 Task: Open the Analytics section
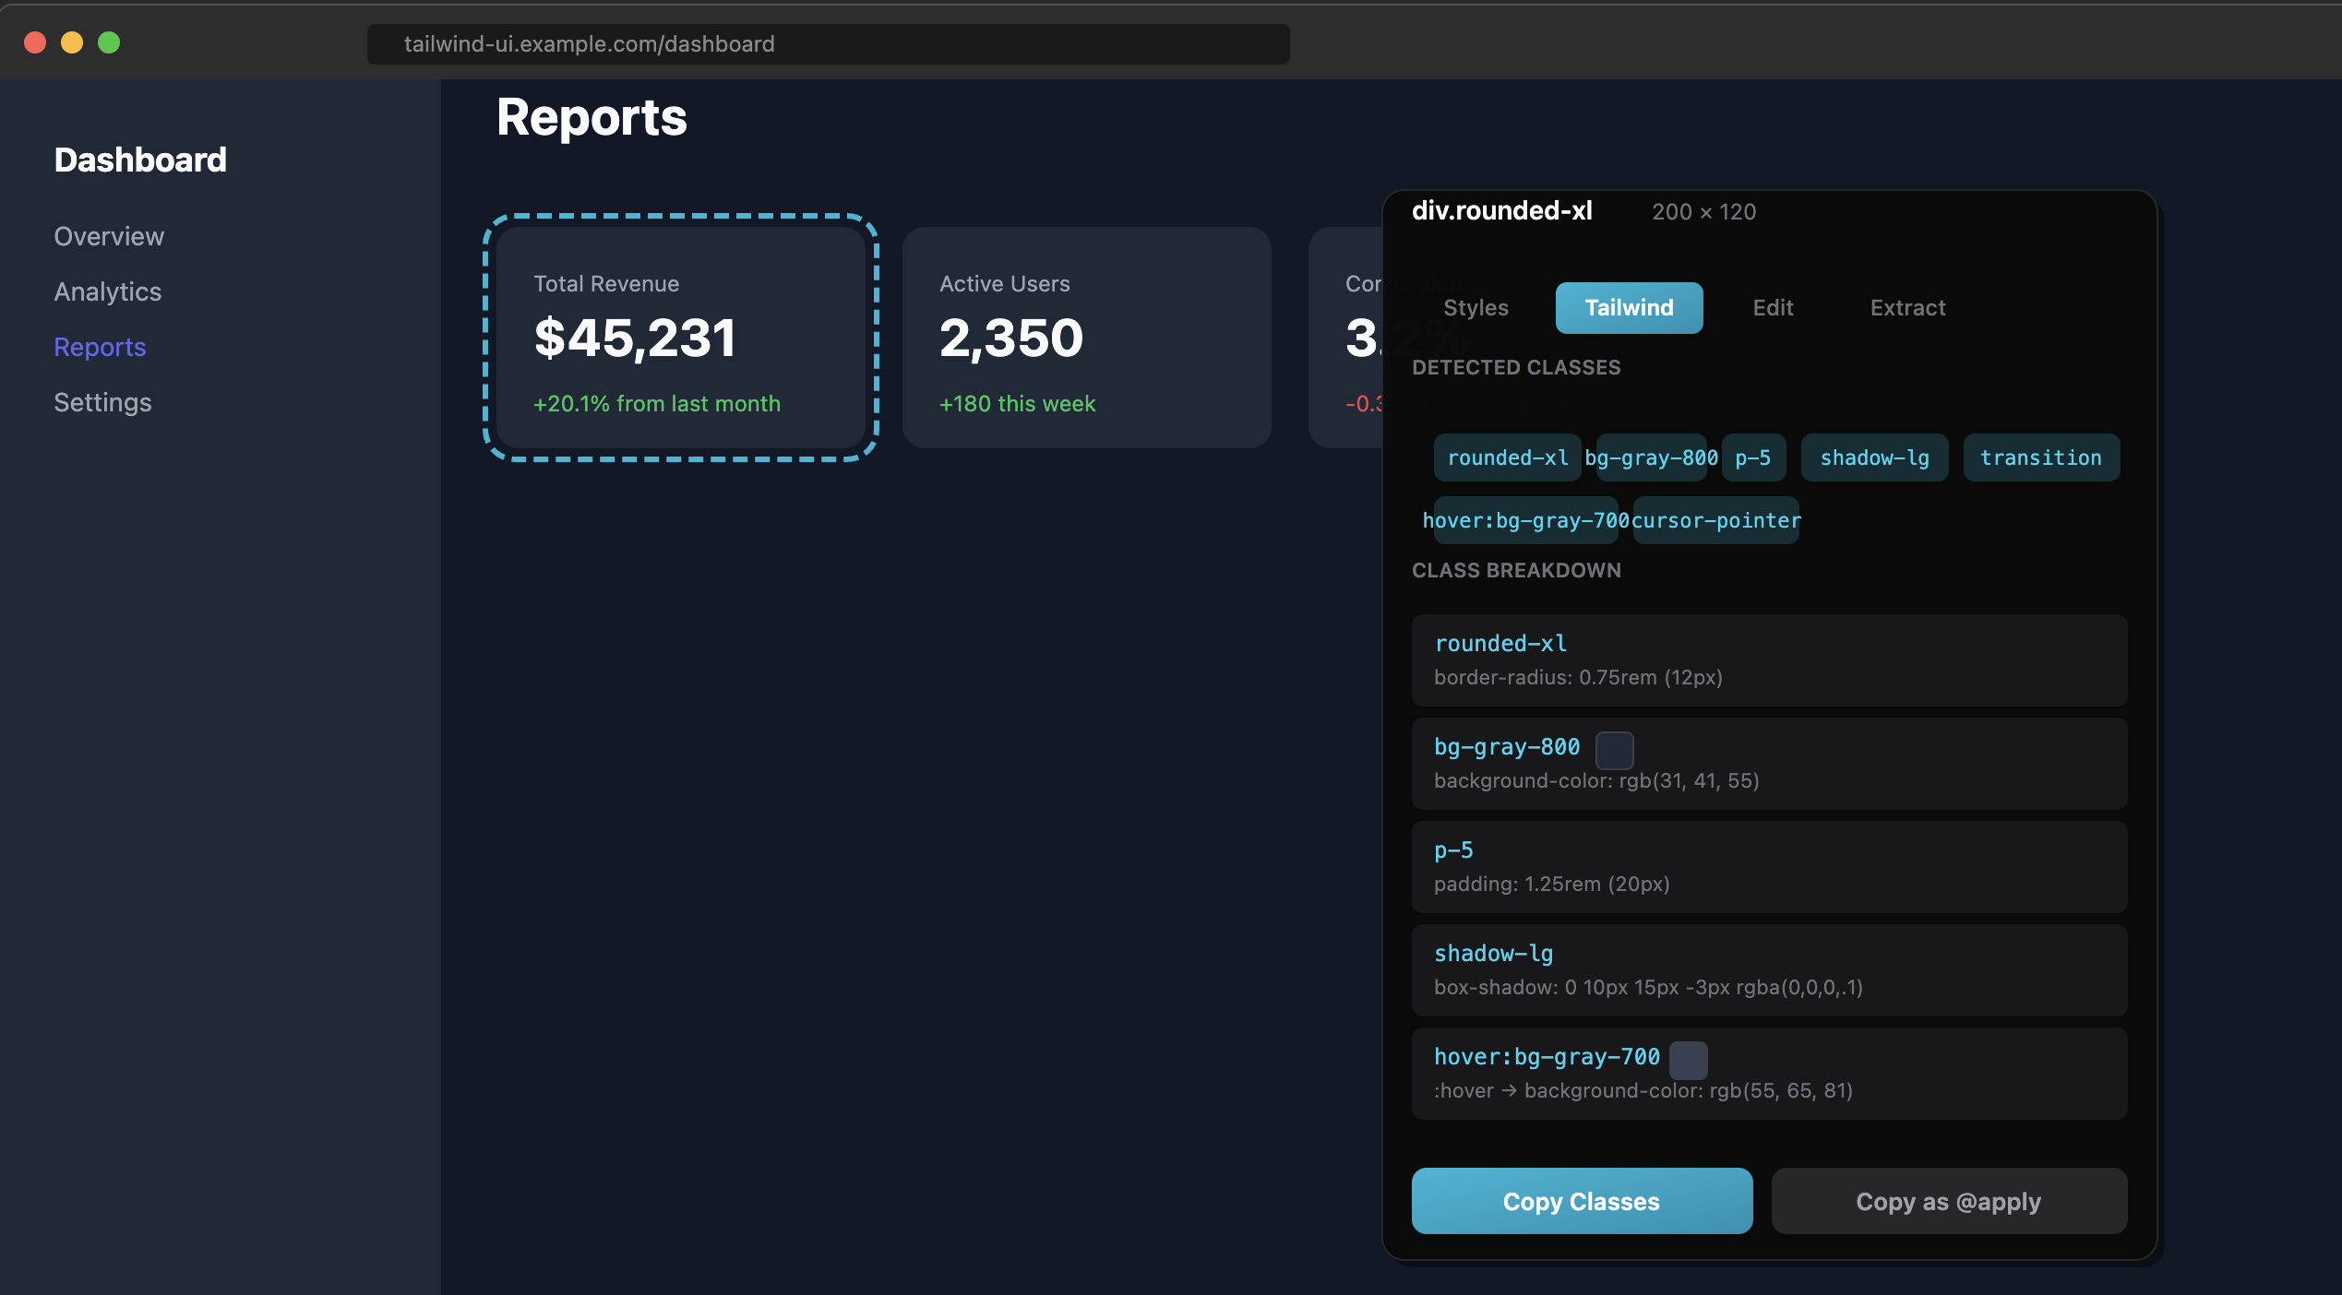point(107,291)
